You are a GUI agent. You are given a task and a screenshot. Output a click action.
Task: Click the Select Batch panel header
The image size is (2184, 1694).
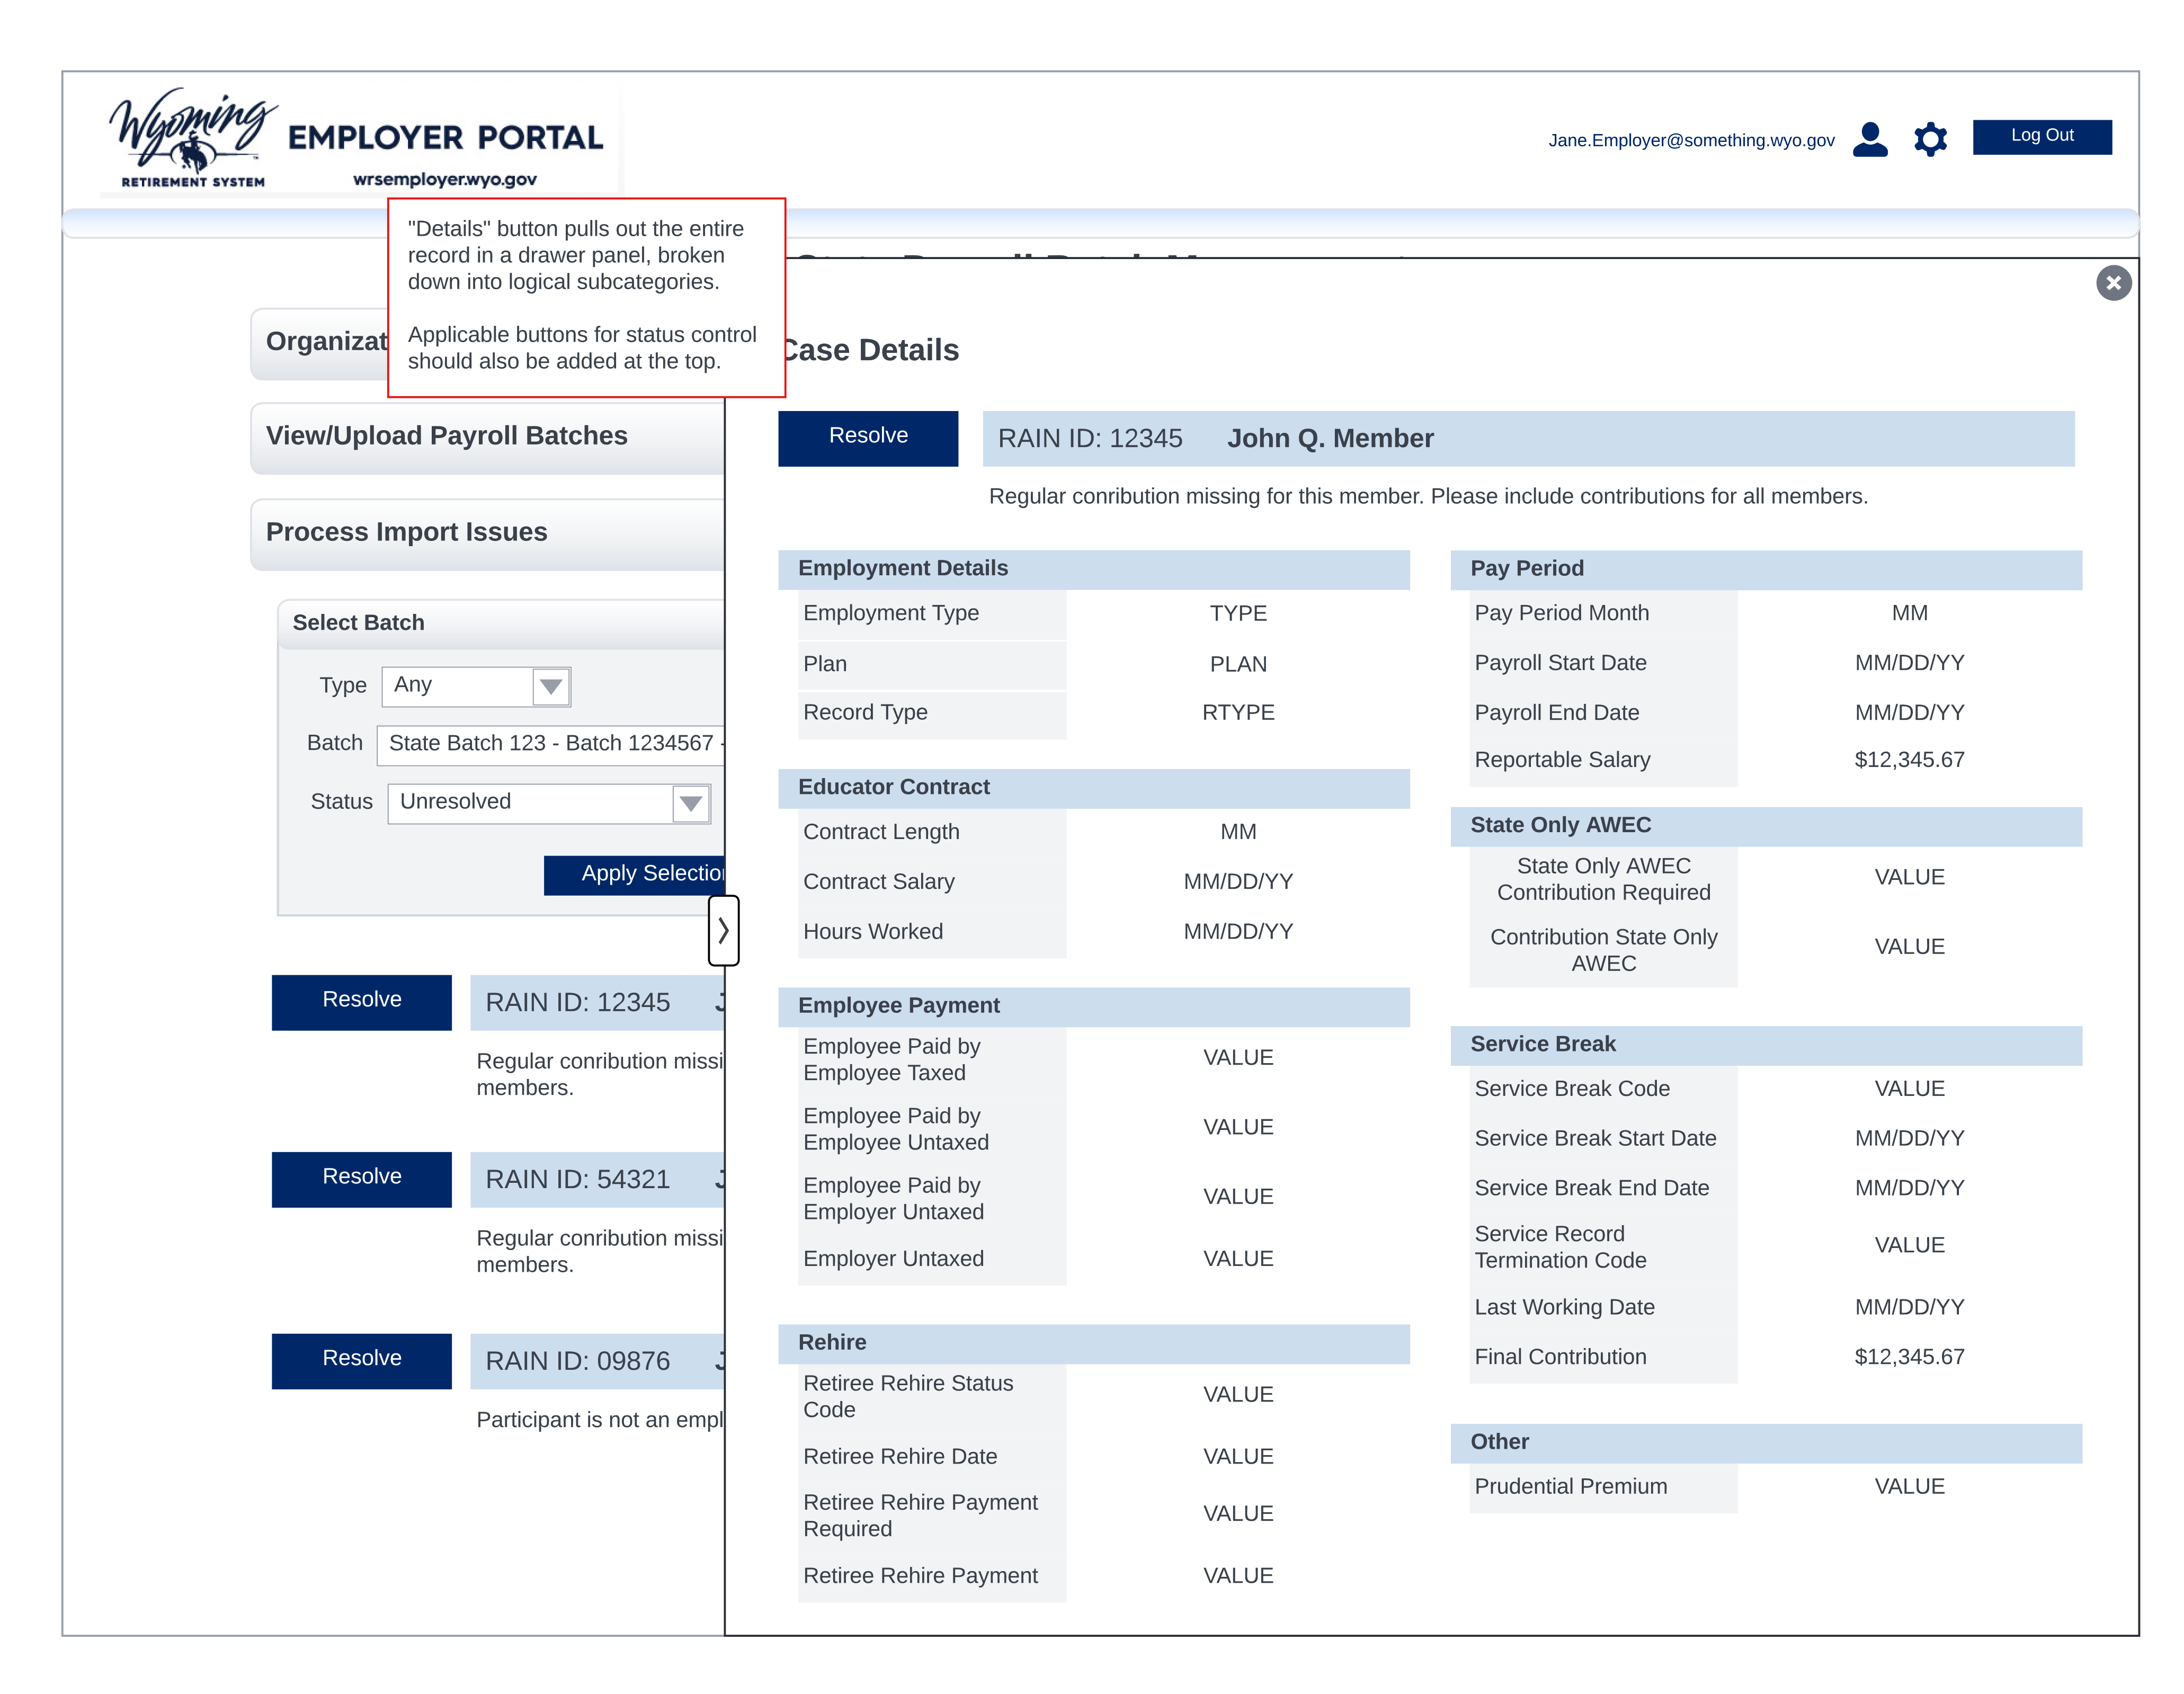click(501, 624)
